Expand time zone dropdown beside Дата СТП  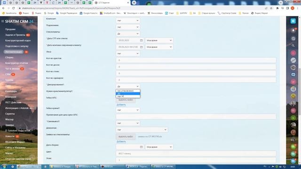pyautogui.click(x=159, y=40)
